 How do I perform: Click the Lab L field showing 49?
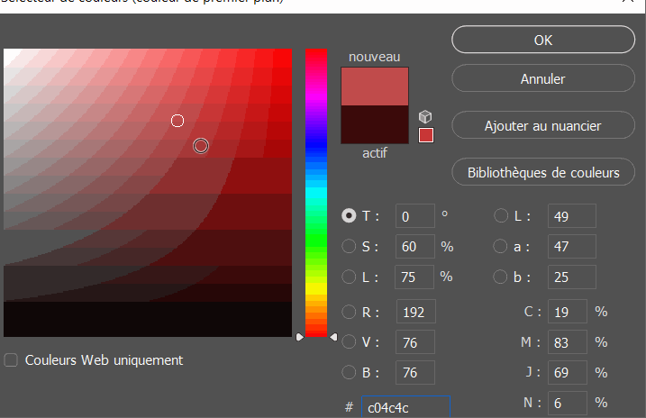point(572,216)
